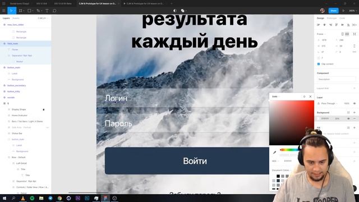This screenshot has height=202, width=359.
Task: Select the Move tool arrow
Action: (x=11, y=11)
